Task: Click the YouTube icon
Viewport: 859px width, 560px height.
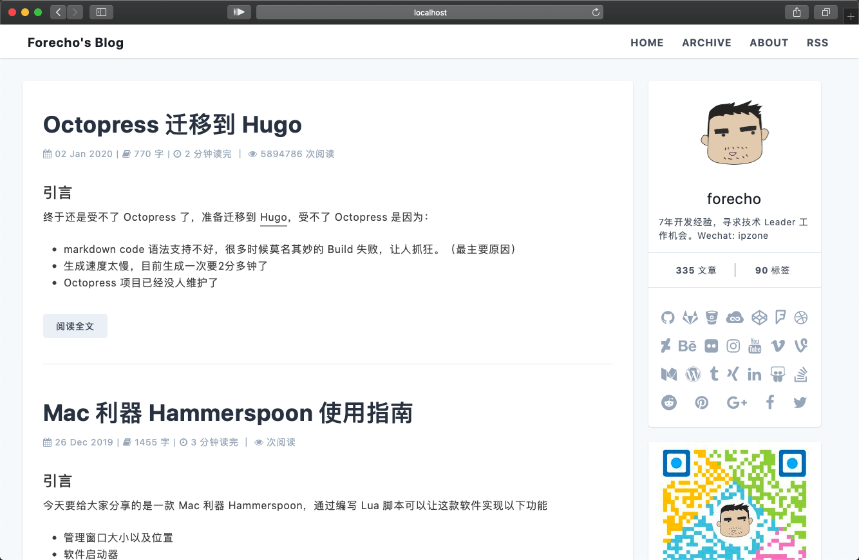Action: point(755,346)
